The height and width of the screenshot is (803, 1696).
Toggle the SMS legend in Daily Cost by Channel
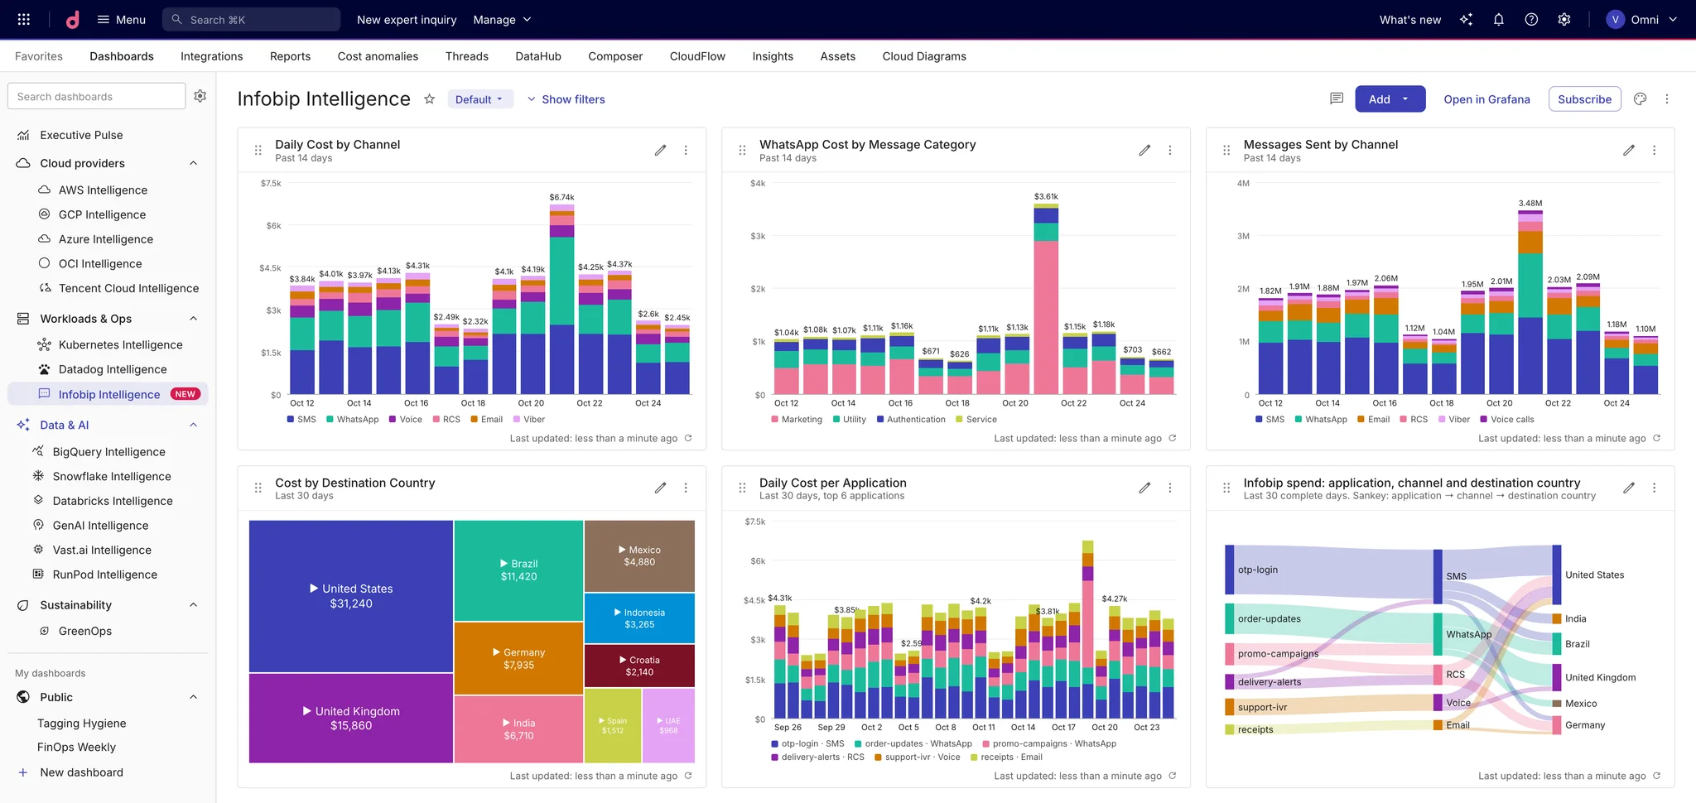point(301,420)
